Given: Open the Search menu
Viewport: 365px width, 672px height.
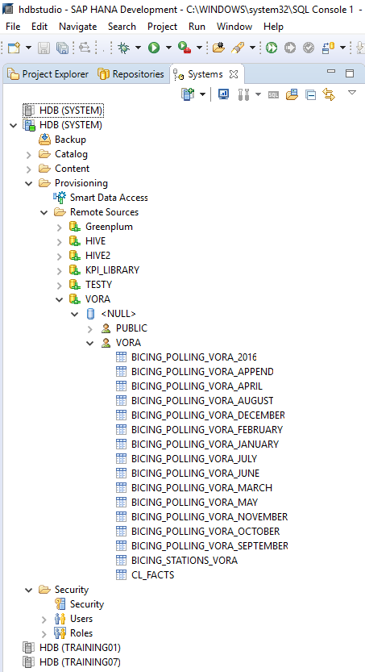Looking at the screenshot, I should 122,27.
